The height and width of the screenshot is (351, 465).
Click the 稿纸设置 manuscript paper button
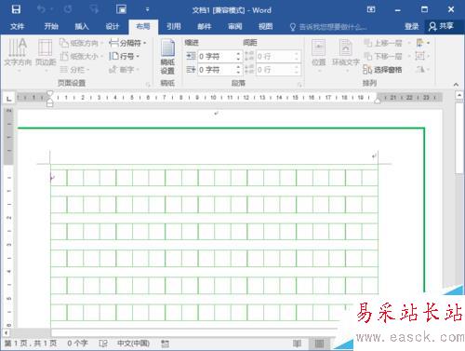click(x=167, y=57)
